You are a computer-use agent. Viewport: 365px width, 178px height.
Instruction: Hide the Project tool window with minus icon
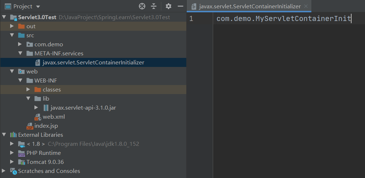click(x=181, y=6)
